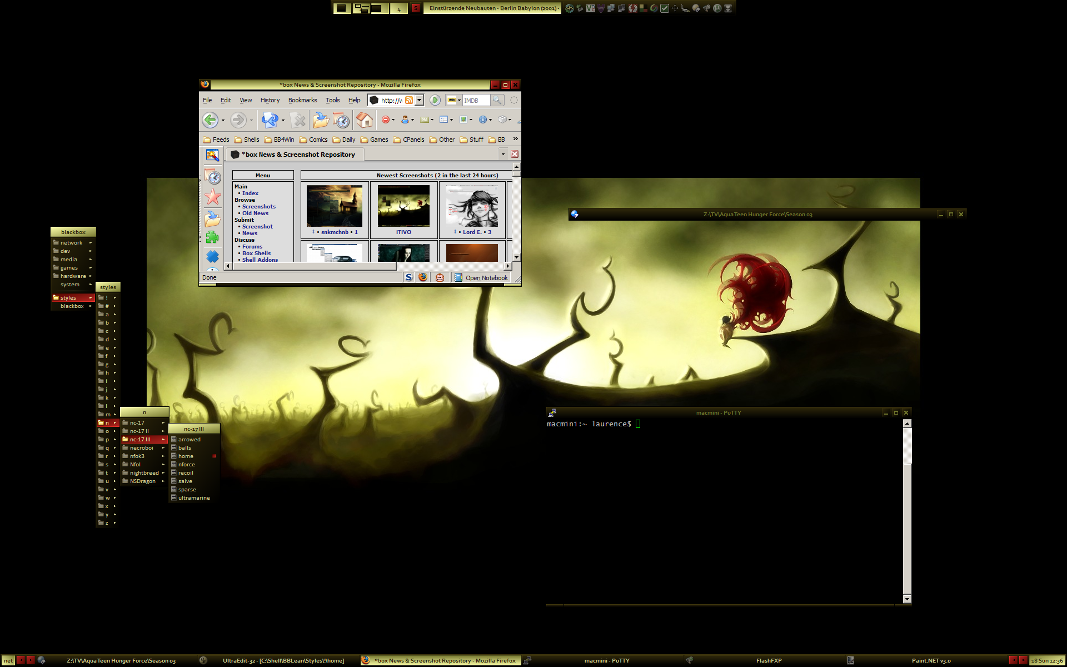Click the horizontal scrollbar right arrow in Firefox
The image size is (1067, 667).
[x=507, y=266]
